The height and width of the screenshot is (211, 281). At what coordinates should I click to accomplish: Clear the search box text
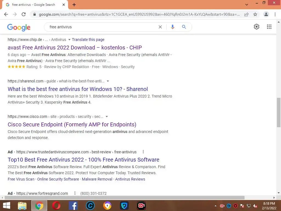[160, 27]
